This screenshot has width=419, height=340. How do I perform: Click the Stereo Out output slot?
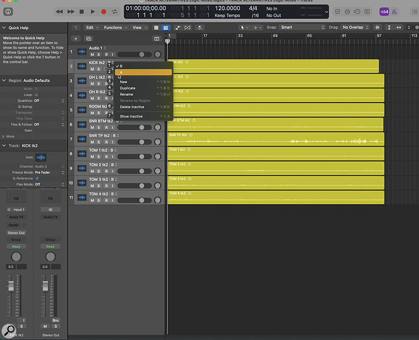click(x=16, y=233)
